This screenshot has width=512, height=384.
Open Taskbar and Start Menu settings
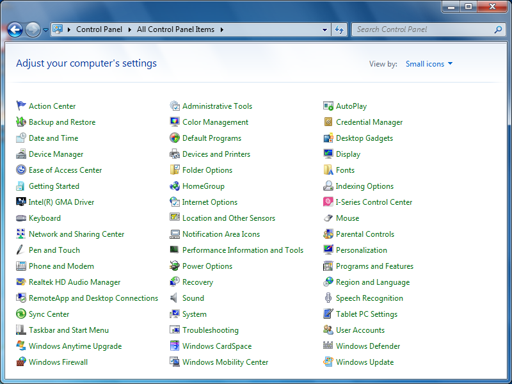(68, 330)
